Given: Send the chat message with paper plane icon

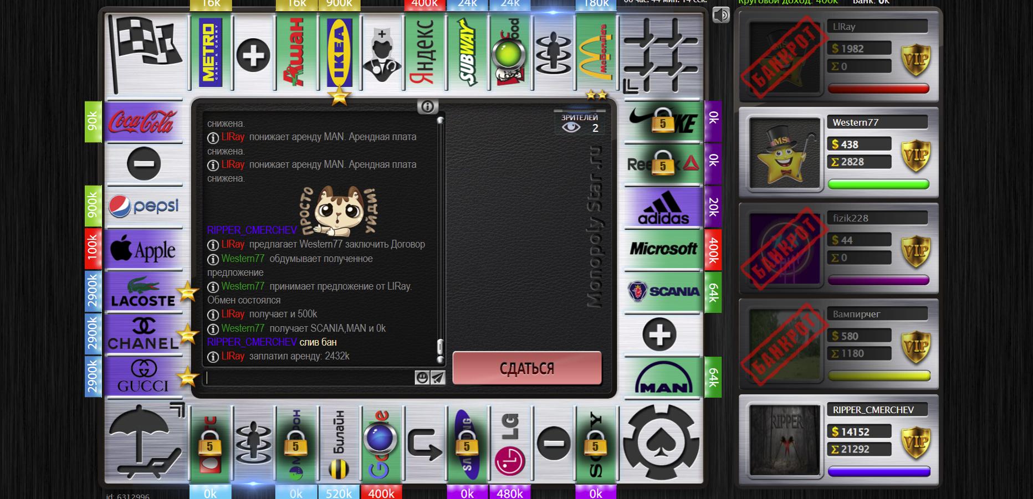Looking at the screenshot, I should pyautogui.click(x=438, y=378).
